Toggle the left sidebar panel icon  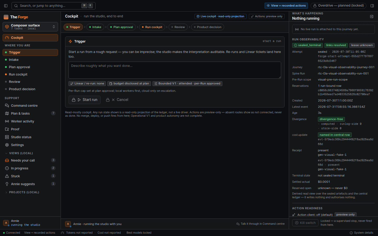[x=6, y=6]
